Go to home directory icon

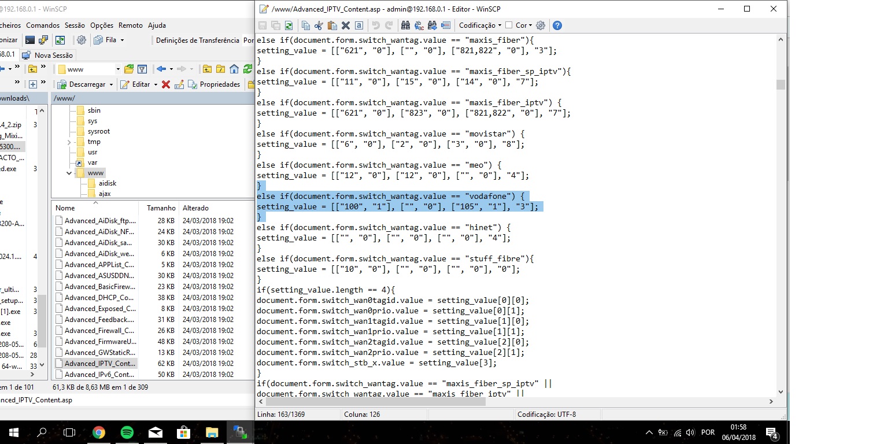234,69
